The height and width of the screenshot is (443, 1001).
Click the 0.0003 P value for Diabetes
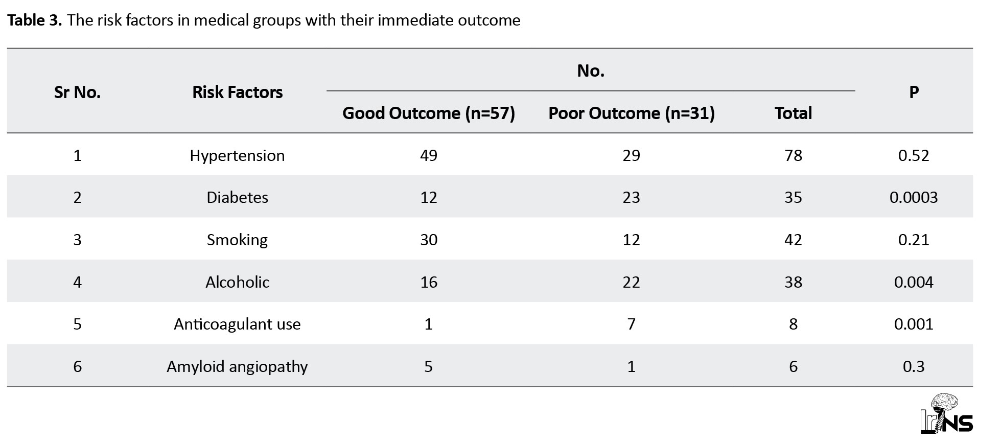[x=914, y=197]
